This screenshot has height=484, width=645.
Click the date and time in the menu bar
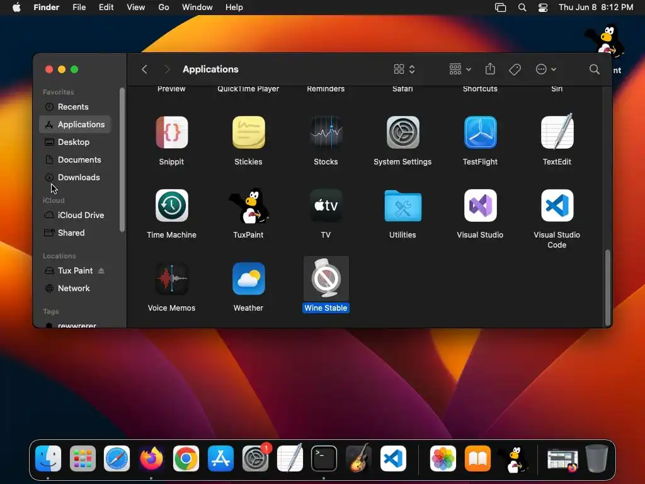click(x=596, y=8)
